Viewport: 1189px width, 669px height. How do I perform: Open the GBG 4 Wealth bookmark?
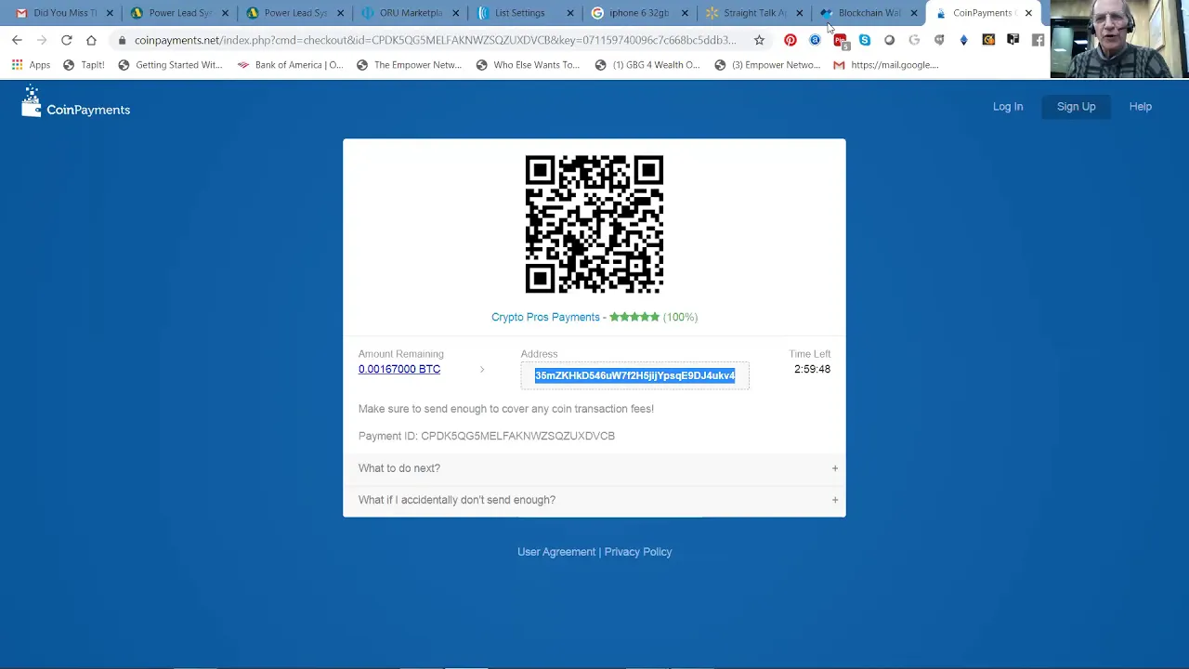(647, 65)
